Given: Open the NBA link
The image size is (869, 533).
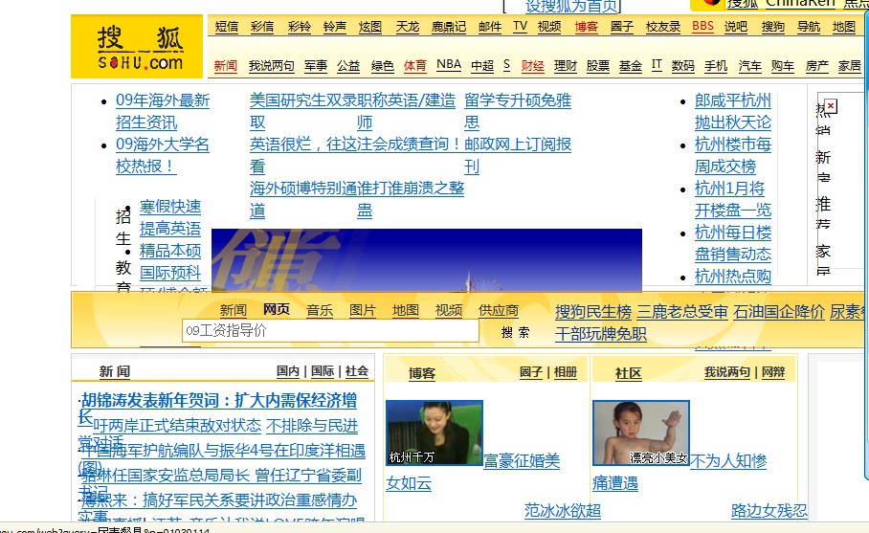Looking at the screenshot, I should click(x=448, y=65).
